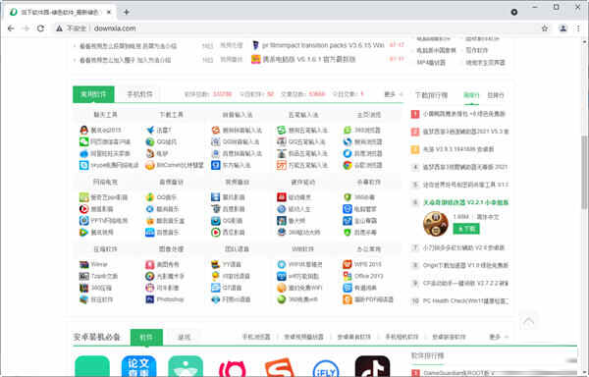
Task: Close the current browser tab
Action: (x=109, y=12)
